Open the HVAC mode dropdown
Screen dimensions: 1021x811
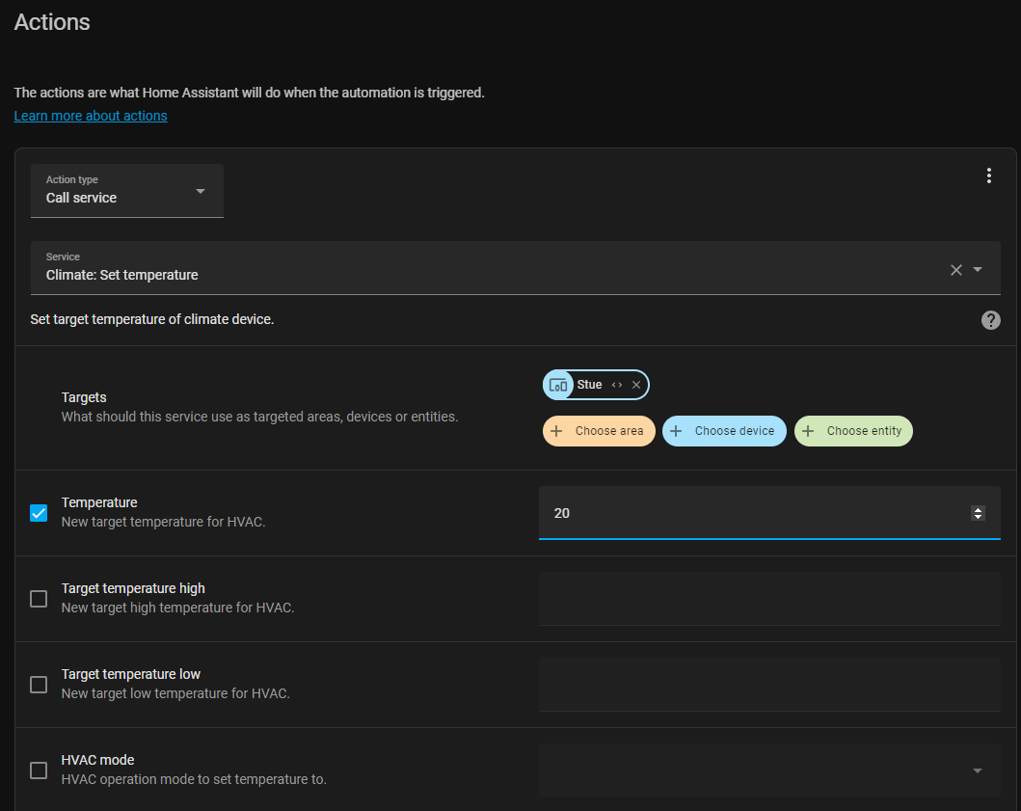[x=769, y=770]
